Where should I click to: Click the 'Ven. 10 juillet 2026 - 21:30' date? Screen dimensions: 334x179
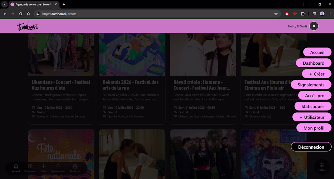[x=54, y=108]
